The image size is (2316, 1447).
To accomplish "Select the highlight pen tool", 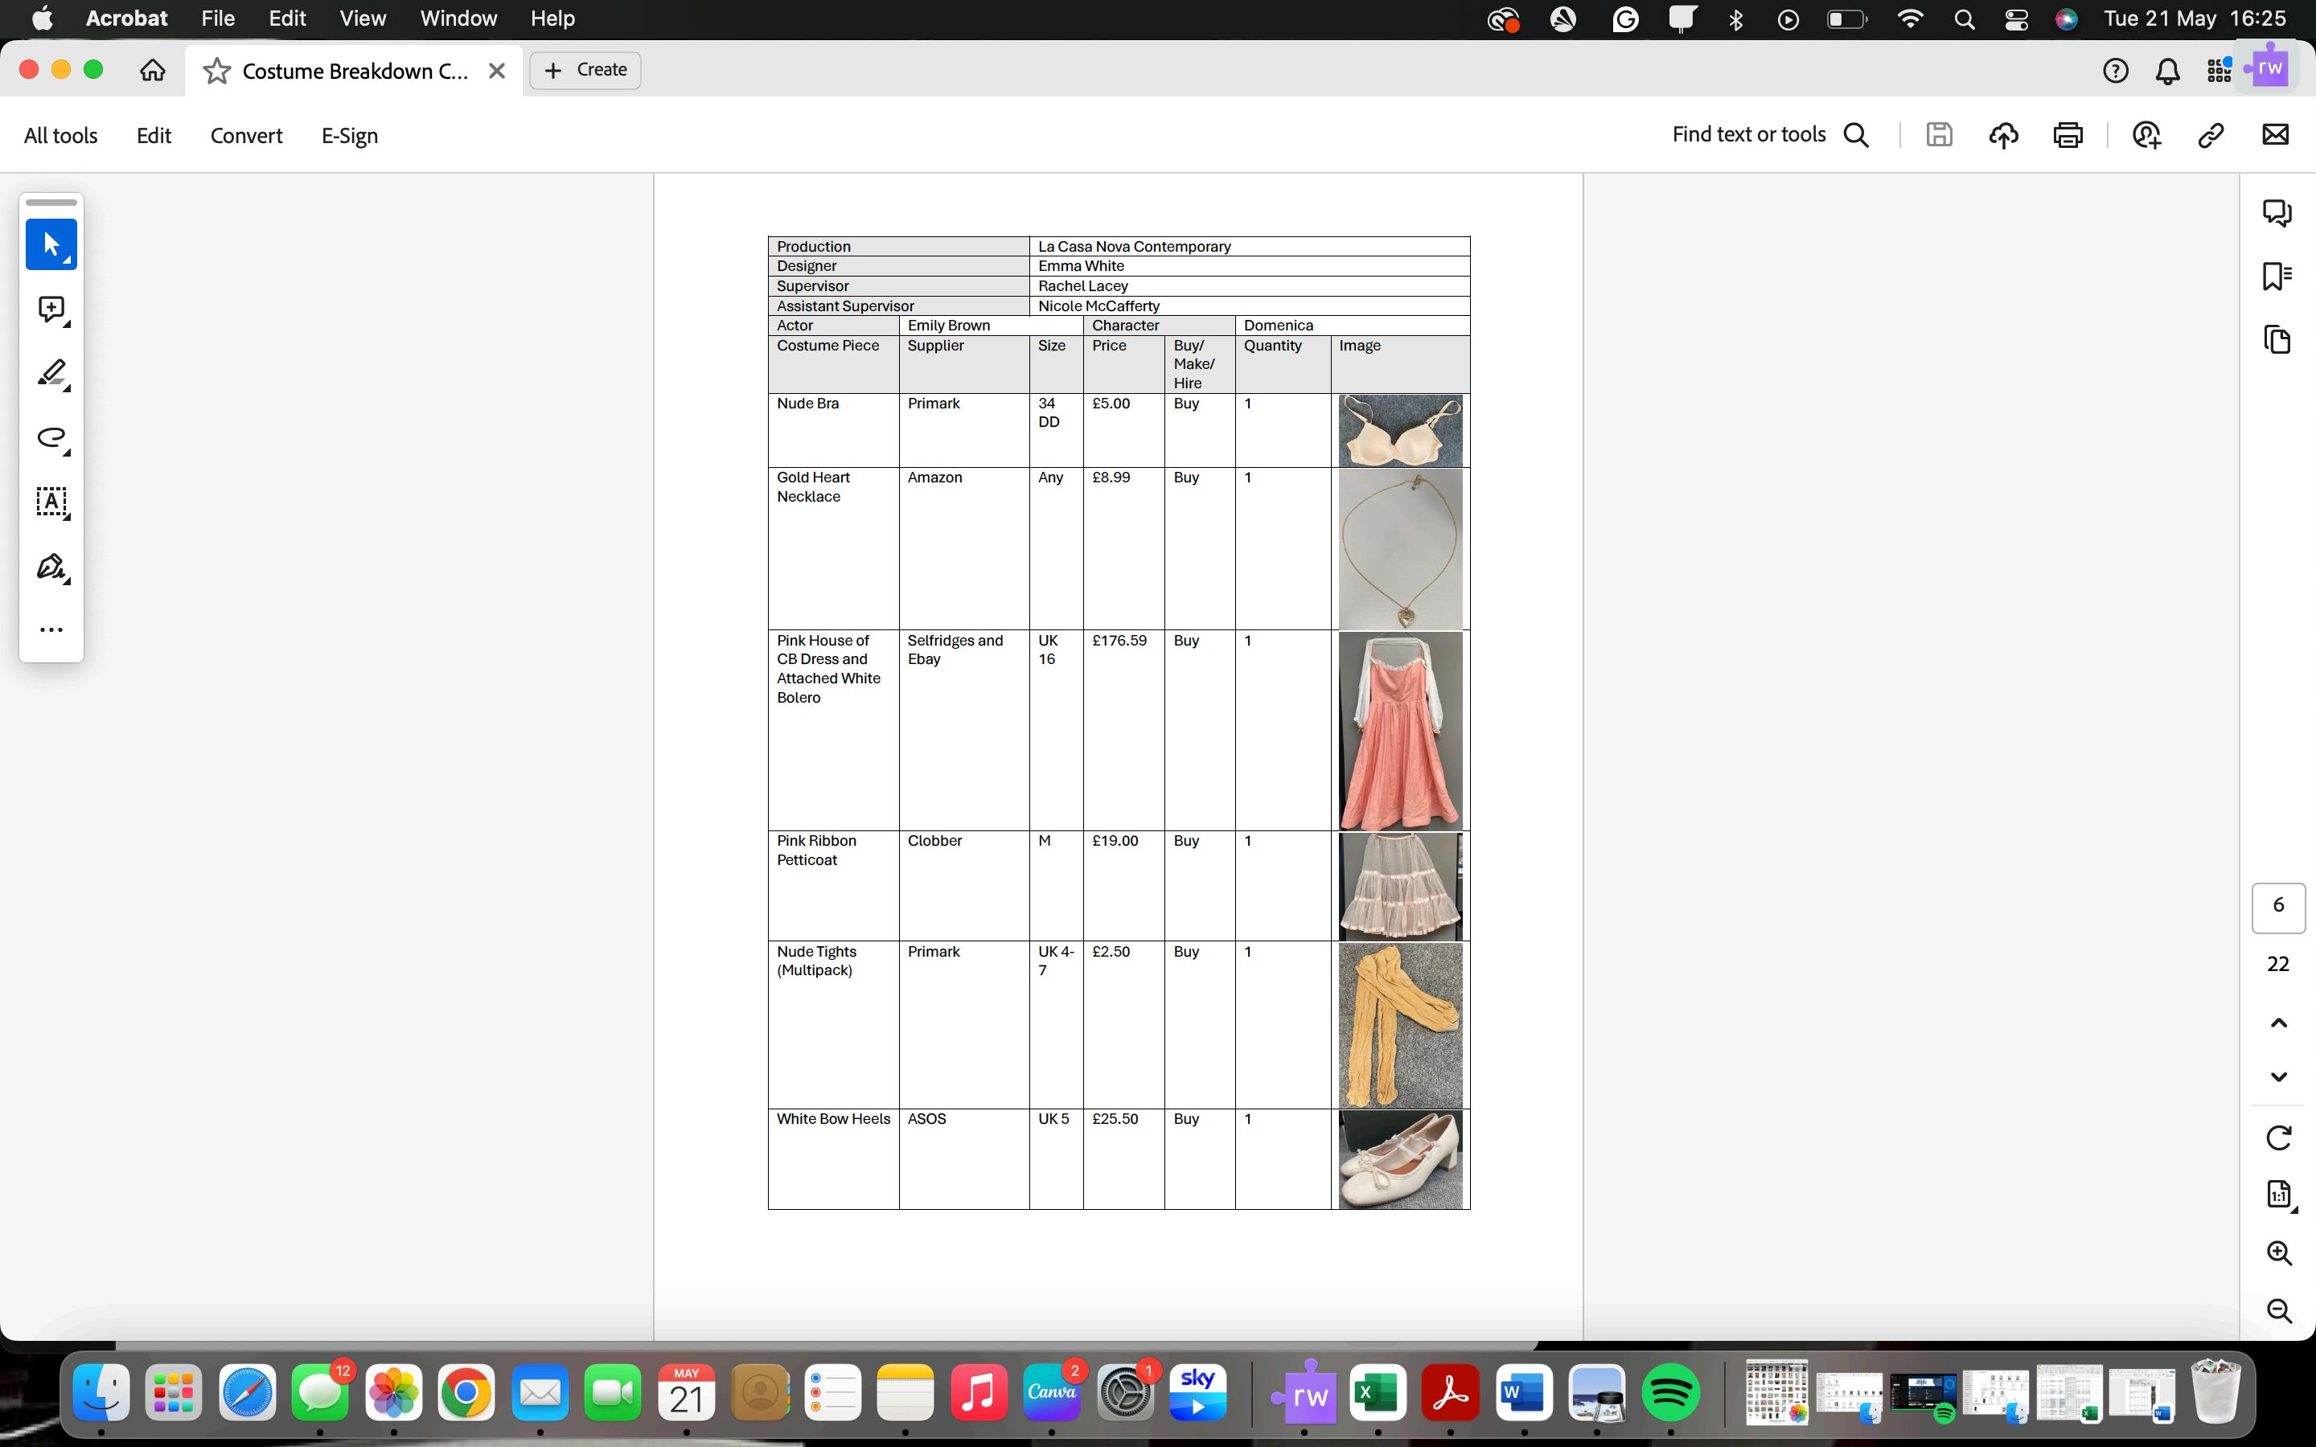I will tap(51, 372).
